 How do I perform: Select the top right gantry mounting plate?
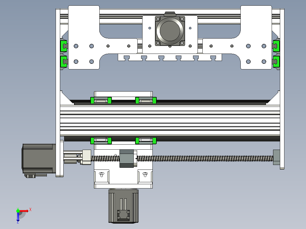coord(256,37)
